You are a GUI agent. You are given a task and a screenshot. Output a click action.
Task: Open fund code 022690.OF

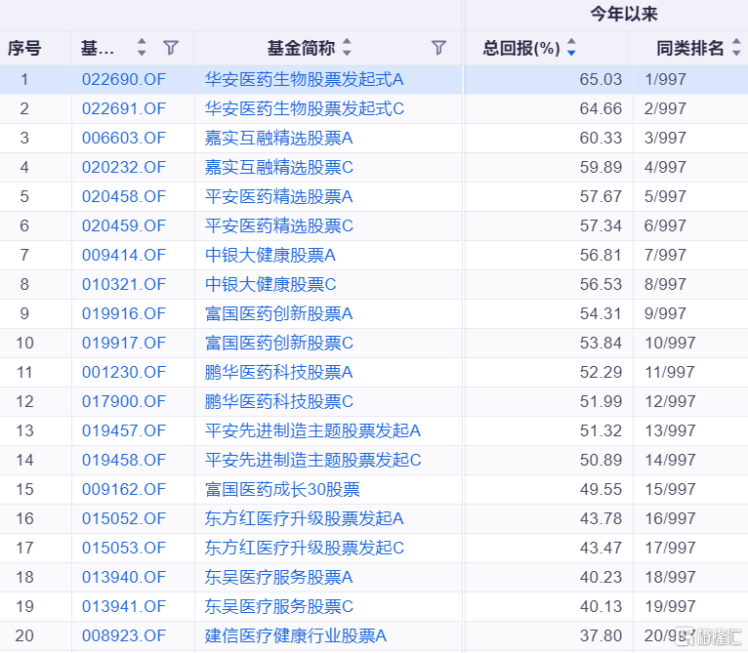(x=124, y=79)
